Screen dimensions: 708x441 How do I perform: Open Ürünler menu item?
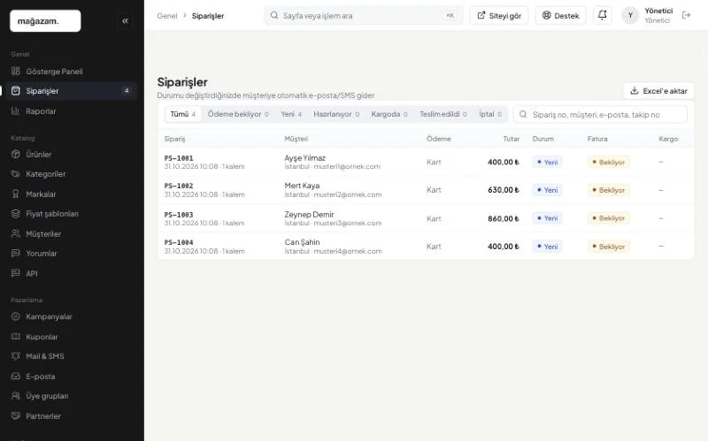coord(72,154)
